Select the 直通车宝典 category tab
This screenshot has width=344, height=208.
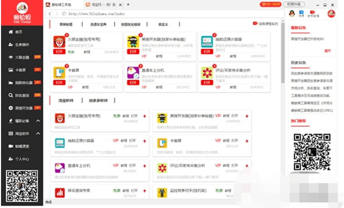pyautogui.click(x=98, y=24)
